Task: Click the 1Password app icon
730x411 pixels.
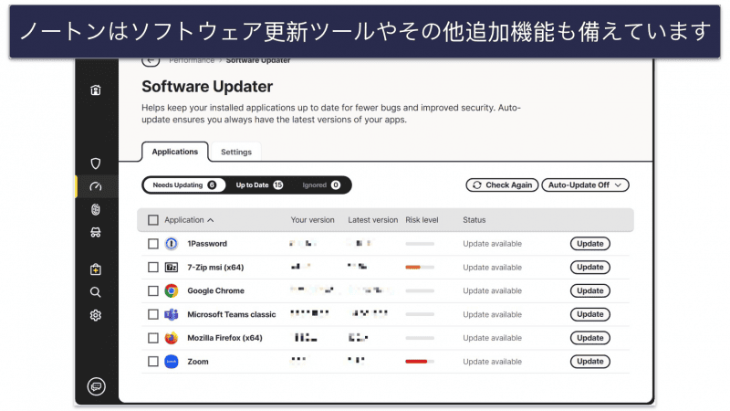Action: point(172,244)
